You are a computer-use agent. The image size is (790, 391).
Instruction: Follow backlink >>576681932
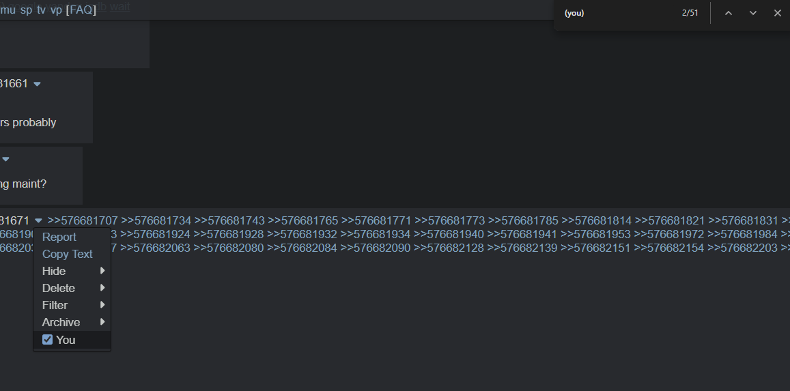302,235
